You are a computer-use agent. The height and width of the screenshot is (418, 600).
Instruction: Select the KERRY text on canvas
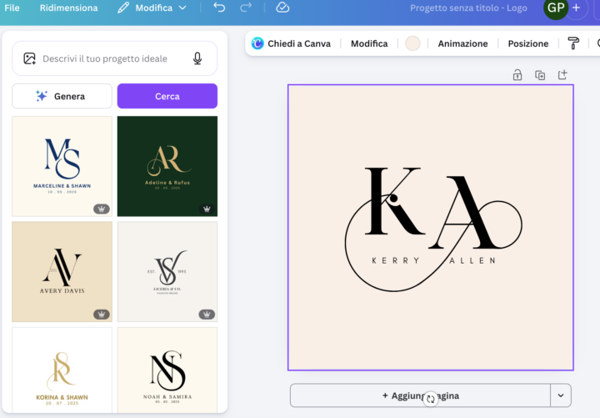pos(396,260)
